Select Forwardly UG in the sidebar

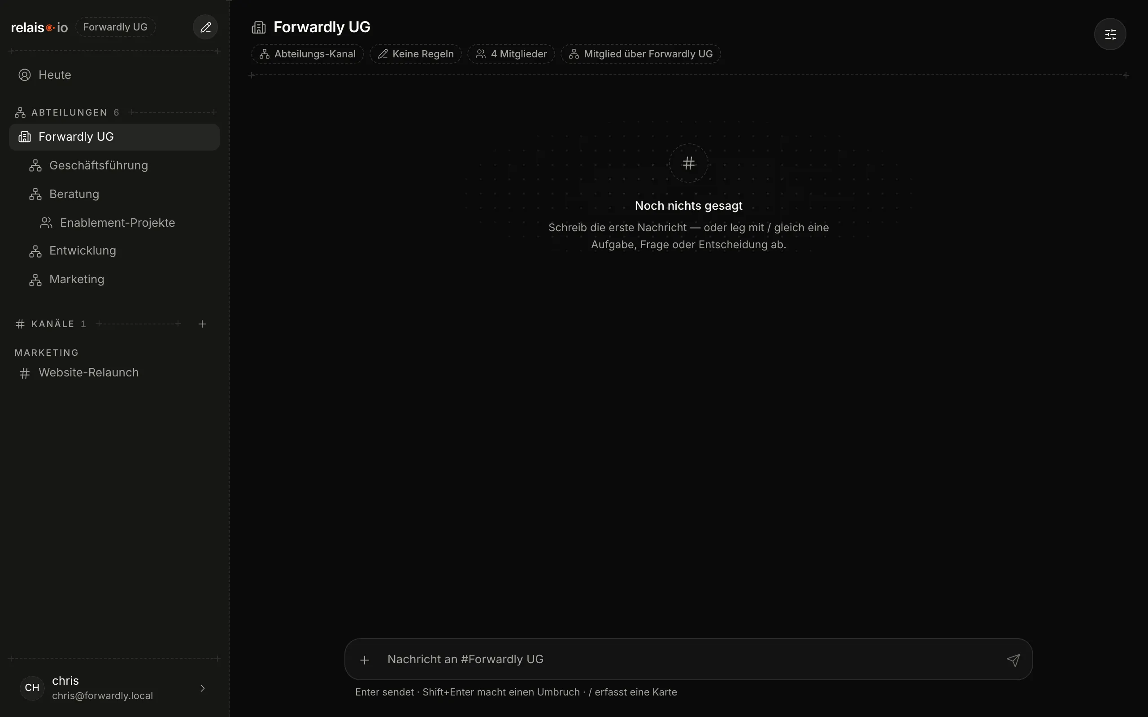[x=114, y=137]
